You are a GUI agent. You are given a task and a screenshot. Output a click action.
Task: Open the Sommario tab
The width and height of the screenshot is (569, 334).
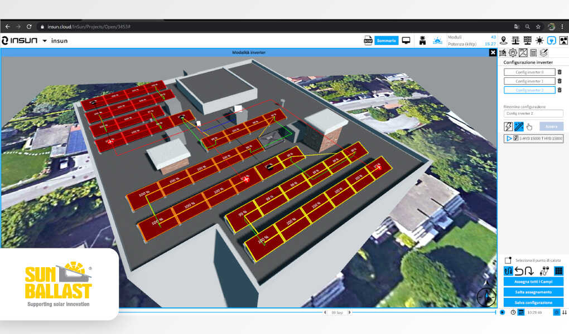[386, 41]
